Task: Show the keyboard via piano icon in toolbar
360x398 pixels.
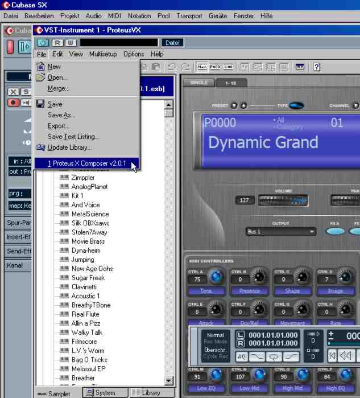Action: point(300,67)
